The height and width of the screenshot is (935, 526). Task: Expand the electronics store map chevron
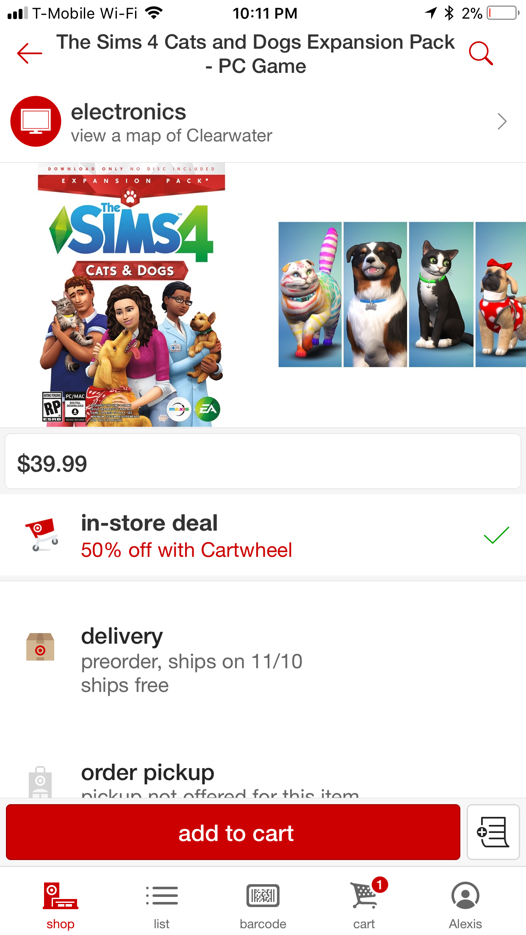tap(502, 122)
